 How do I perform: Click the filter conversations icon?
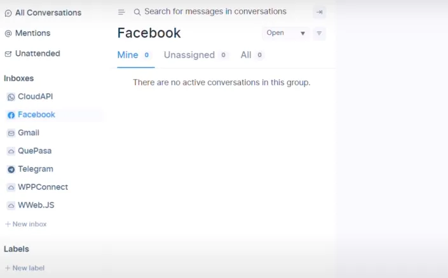[x=319, y=34]
